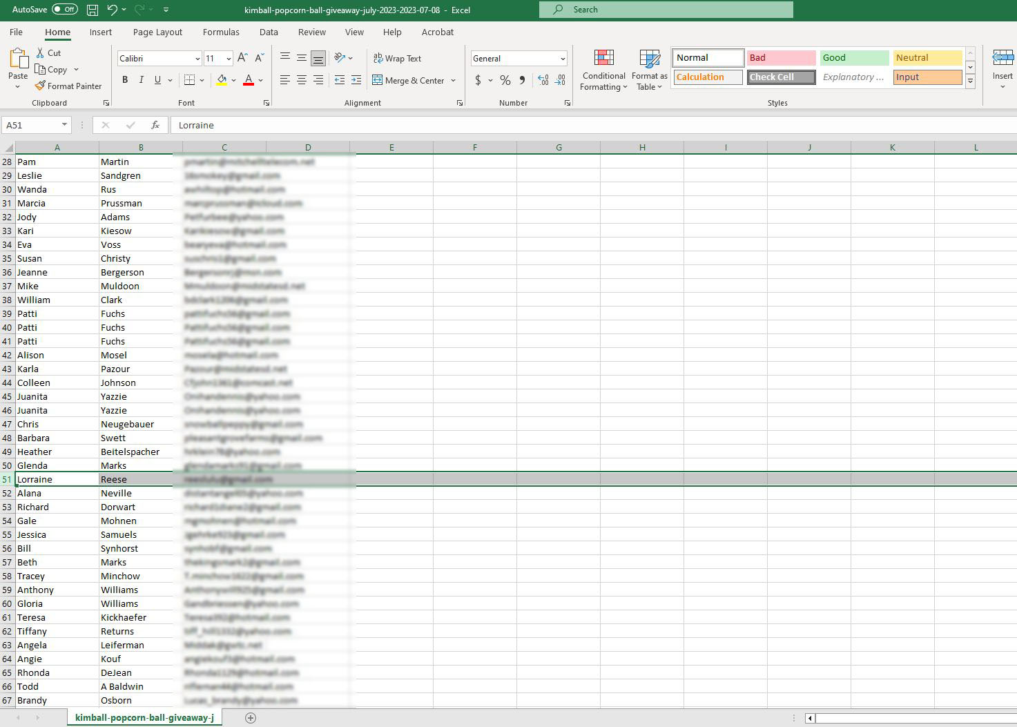
Task: Click the Wrap Text button
Action: (397, 59)
